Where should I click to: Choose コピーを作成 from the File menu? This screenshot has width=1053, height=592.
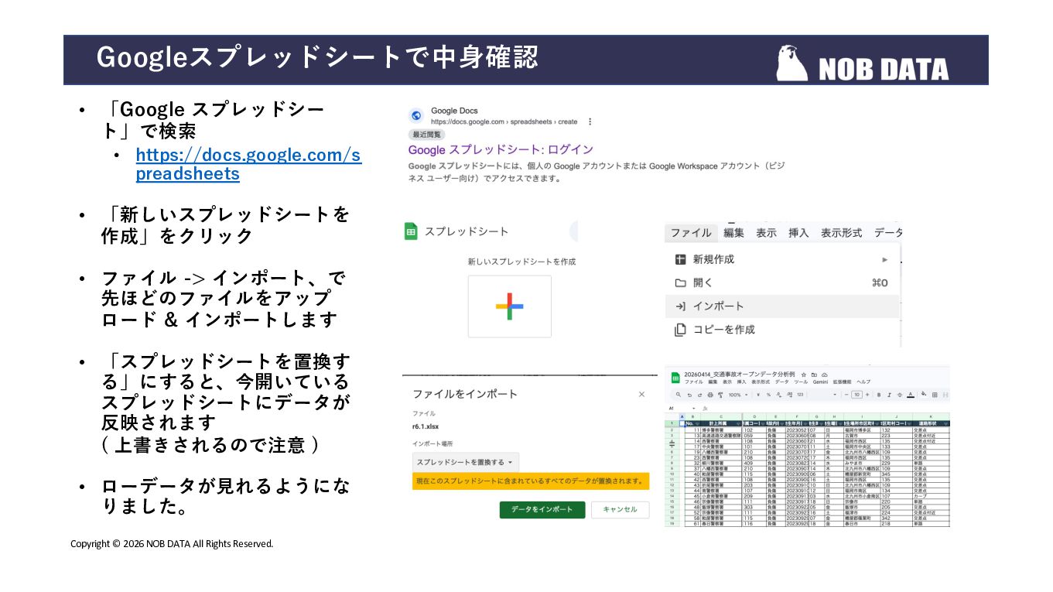click(x=782, y=330)
